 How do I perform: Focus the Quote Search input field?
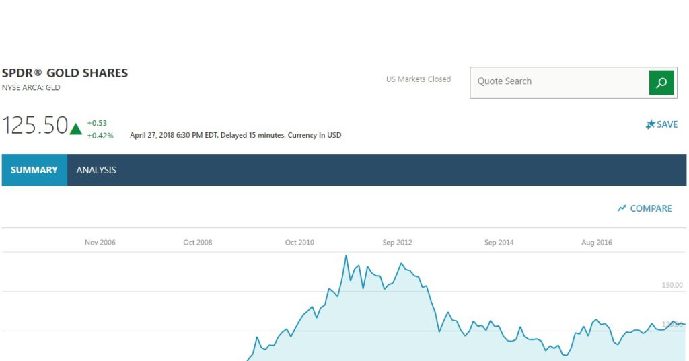pos(559,83)
